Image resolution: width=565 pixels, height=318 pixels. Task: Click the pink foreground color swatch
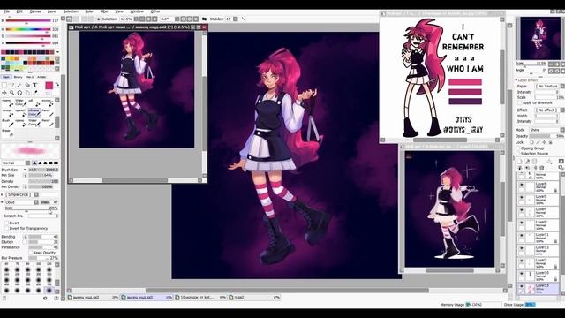[49, 86]
